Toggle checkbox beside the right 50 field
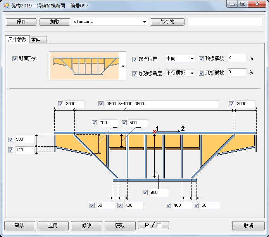The height and width of the screenshot is (237, 269). [196, 206]
